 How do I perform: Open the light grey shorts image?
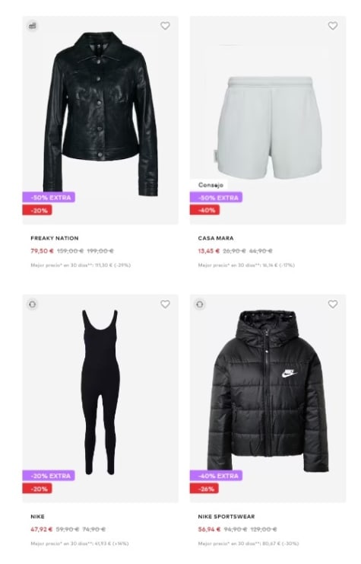pyautogui.click(x=269, y=127)
